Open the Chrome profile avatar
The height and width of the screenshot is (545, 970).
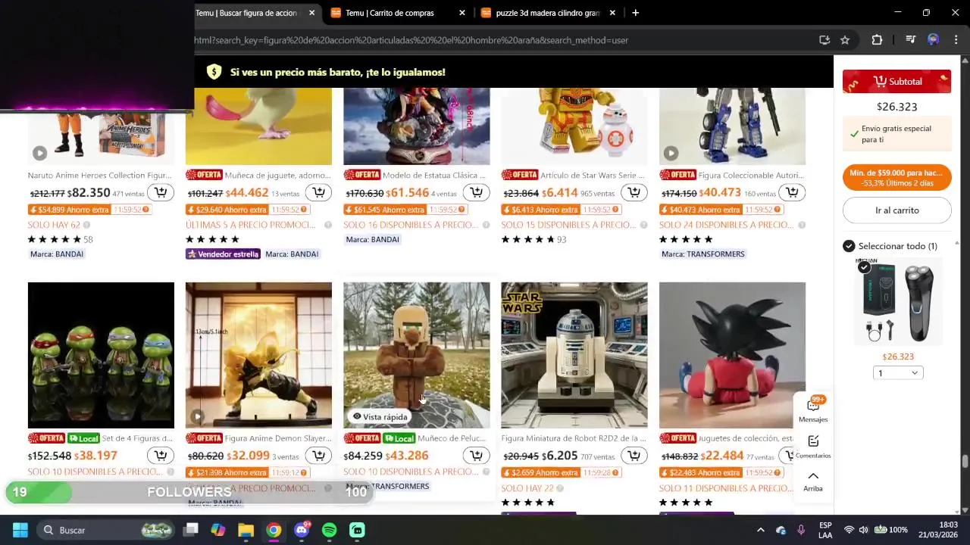click(x=934, y=40)
